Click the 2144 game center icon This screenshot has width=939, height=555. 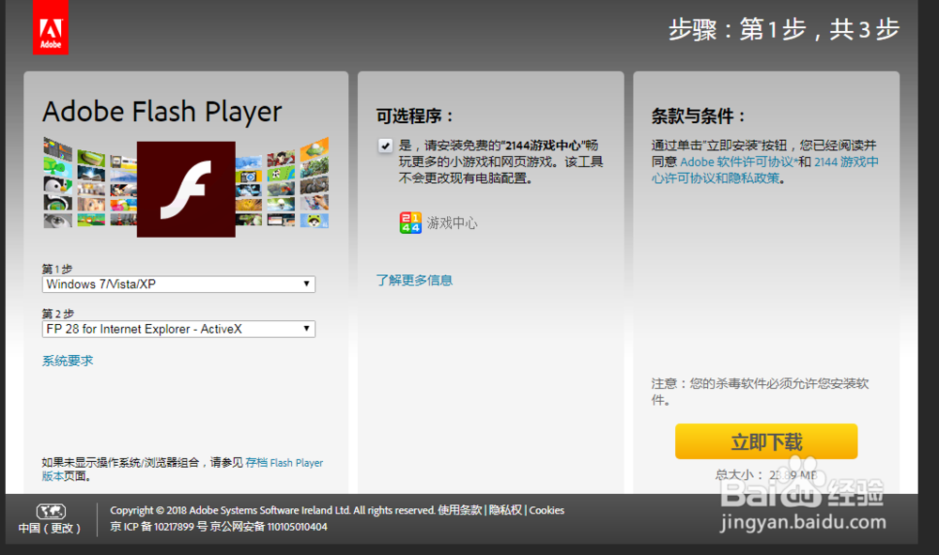point(410,223)
